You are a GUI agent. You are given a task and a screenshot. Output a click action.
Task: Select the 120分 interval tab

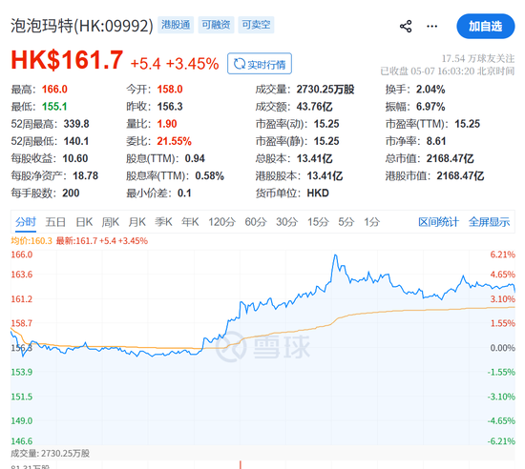click(x=221, y=221)
